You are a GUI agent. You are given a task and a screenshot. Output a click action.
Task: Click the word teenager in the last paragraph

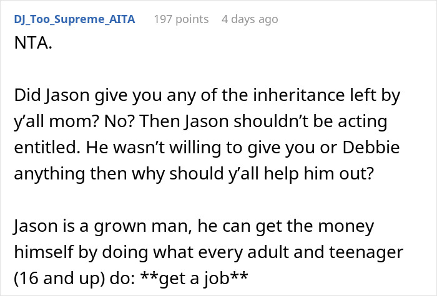click(x=366, y=252)
